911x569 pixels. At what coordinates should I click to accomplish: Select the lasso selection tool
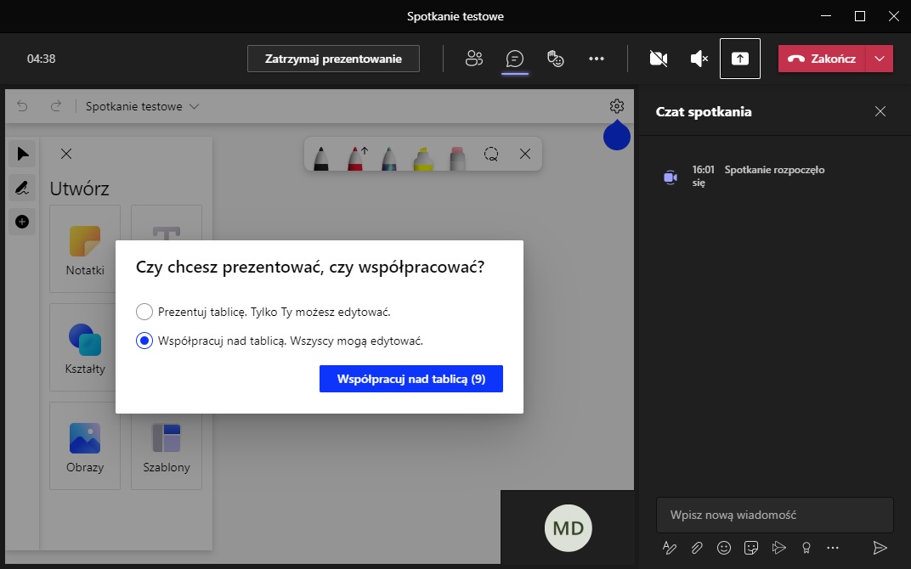click(x=491, y=155)
